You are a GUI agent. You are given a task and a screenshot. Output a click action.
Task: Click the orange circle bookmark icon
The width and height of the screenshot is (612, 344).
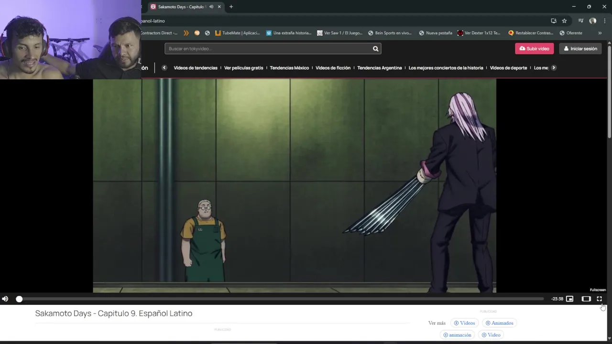pyautogui.click(x=197, y=33)
